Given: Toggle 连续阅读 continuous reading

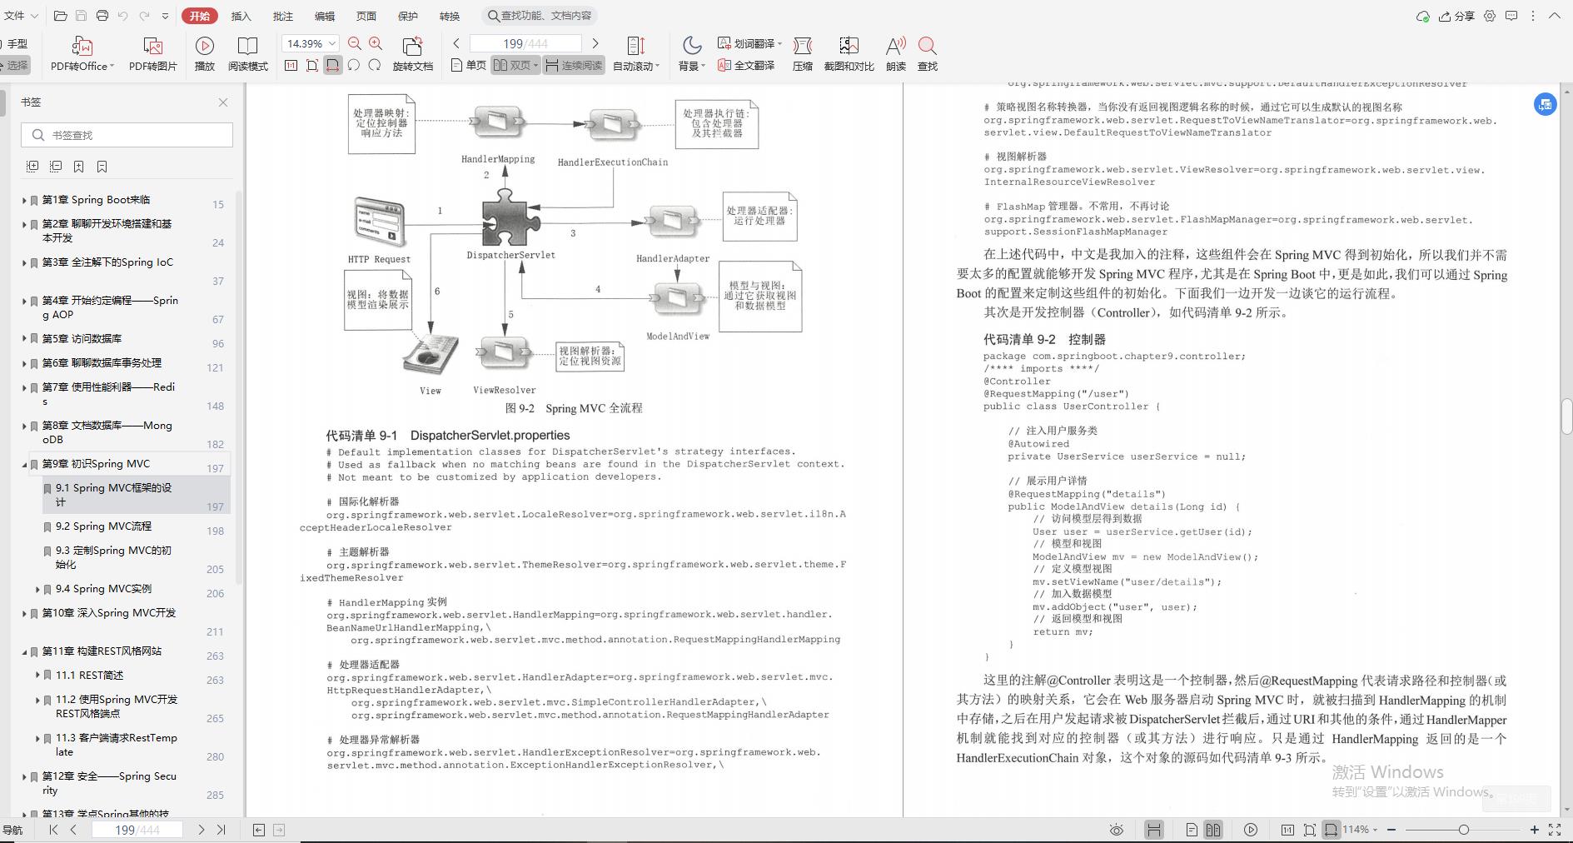Looking at the screenshot, I should coord(573,66).
